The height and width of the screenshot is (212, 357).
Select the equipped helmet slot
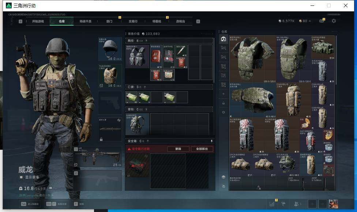click(x=110, y=49)
